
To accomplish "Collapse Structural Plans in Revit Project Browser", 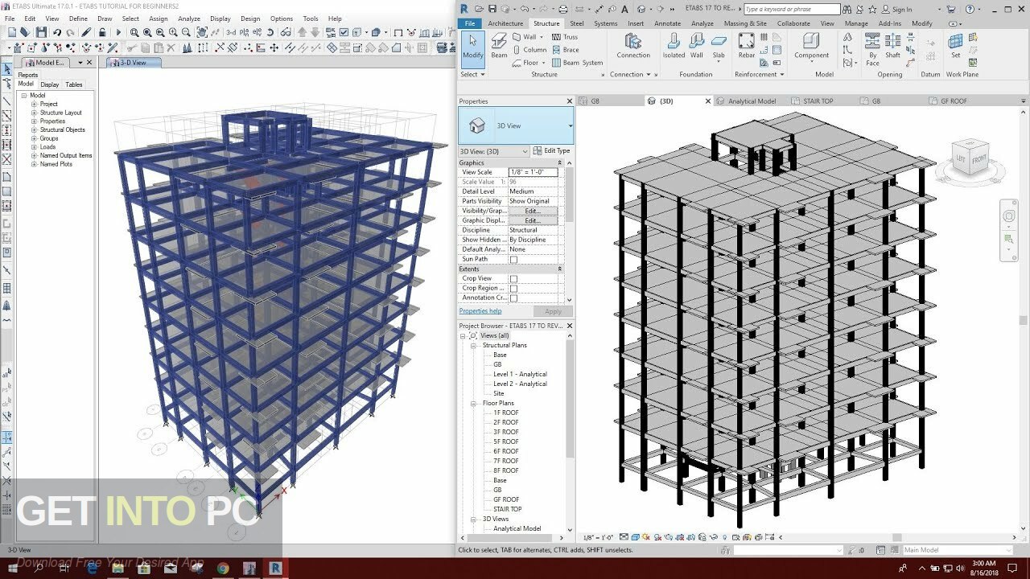I will tap(474, 345).
